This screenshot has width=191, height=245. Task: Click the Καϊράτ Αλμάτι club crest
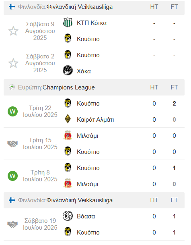click(68, 119)
